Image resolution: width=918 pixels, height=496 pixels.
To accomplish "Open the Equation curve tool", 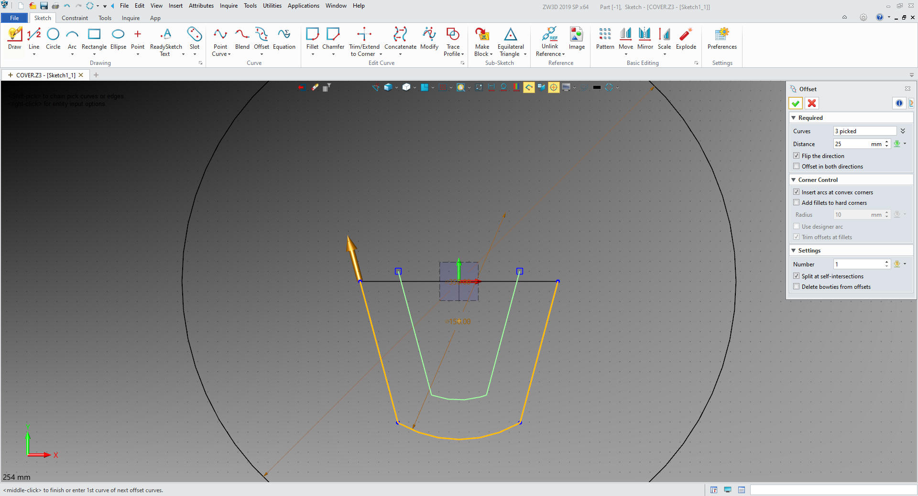I will click(284, 39).
